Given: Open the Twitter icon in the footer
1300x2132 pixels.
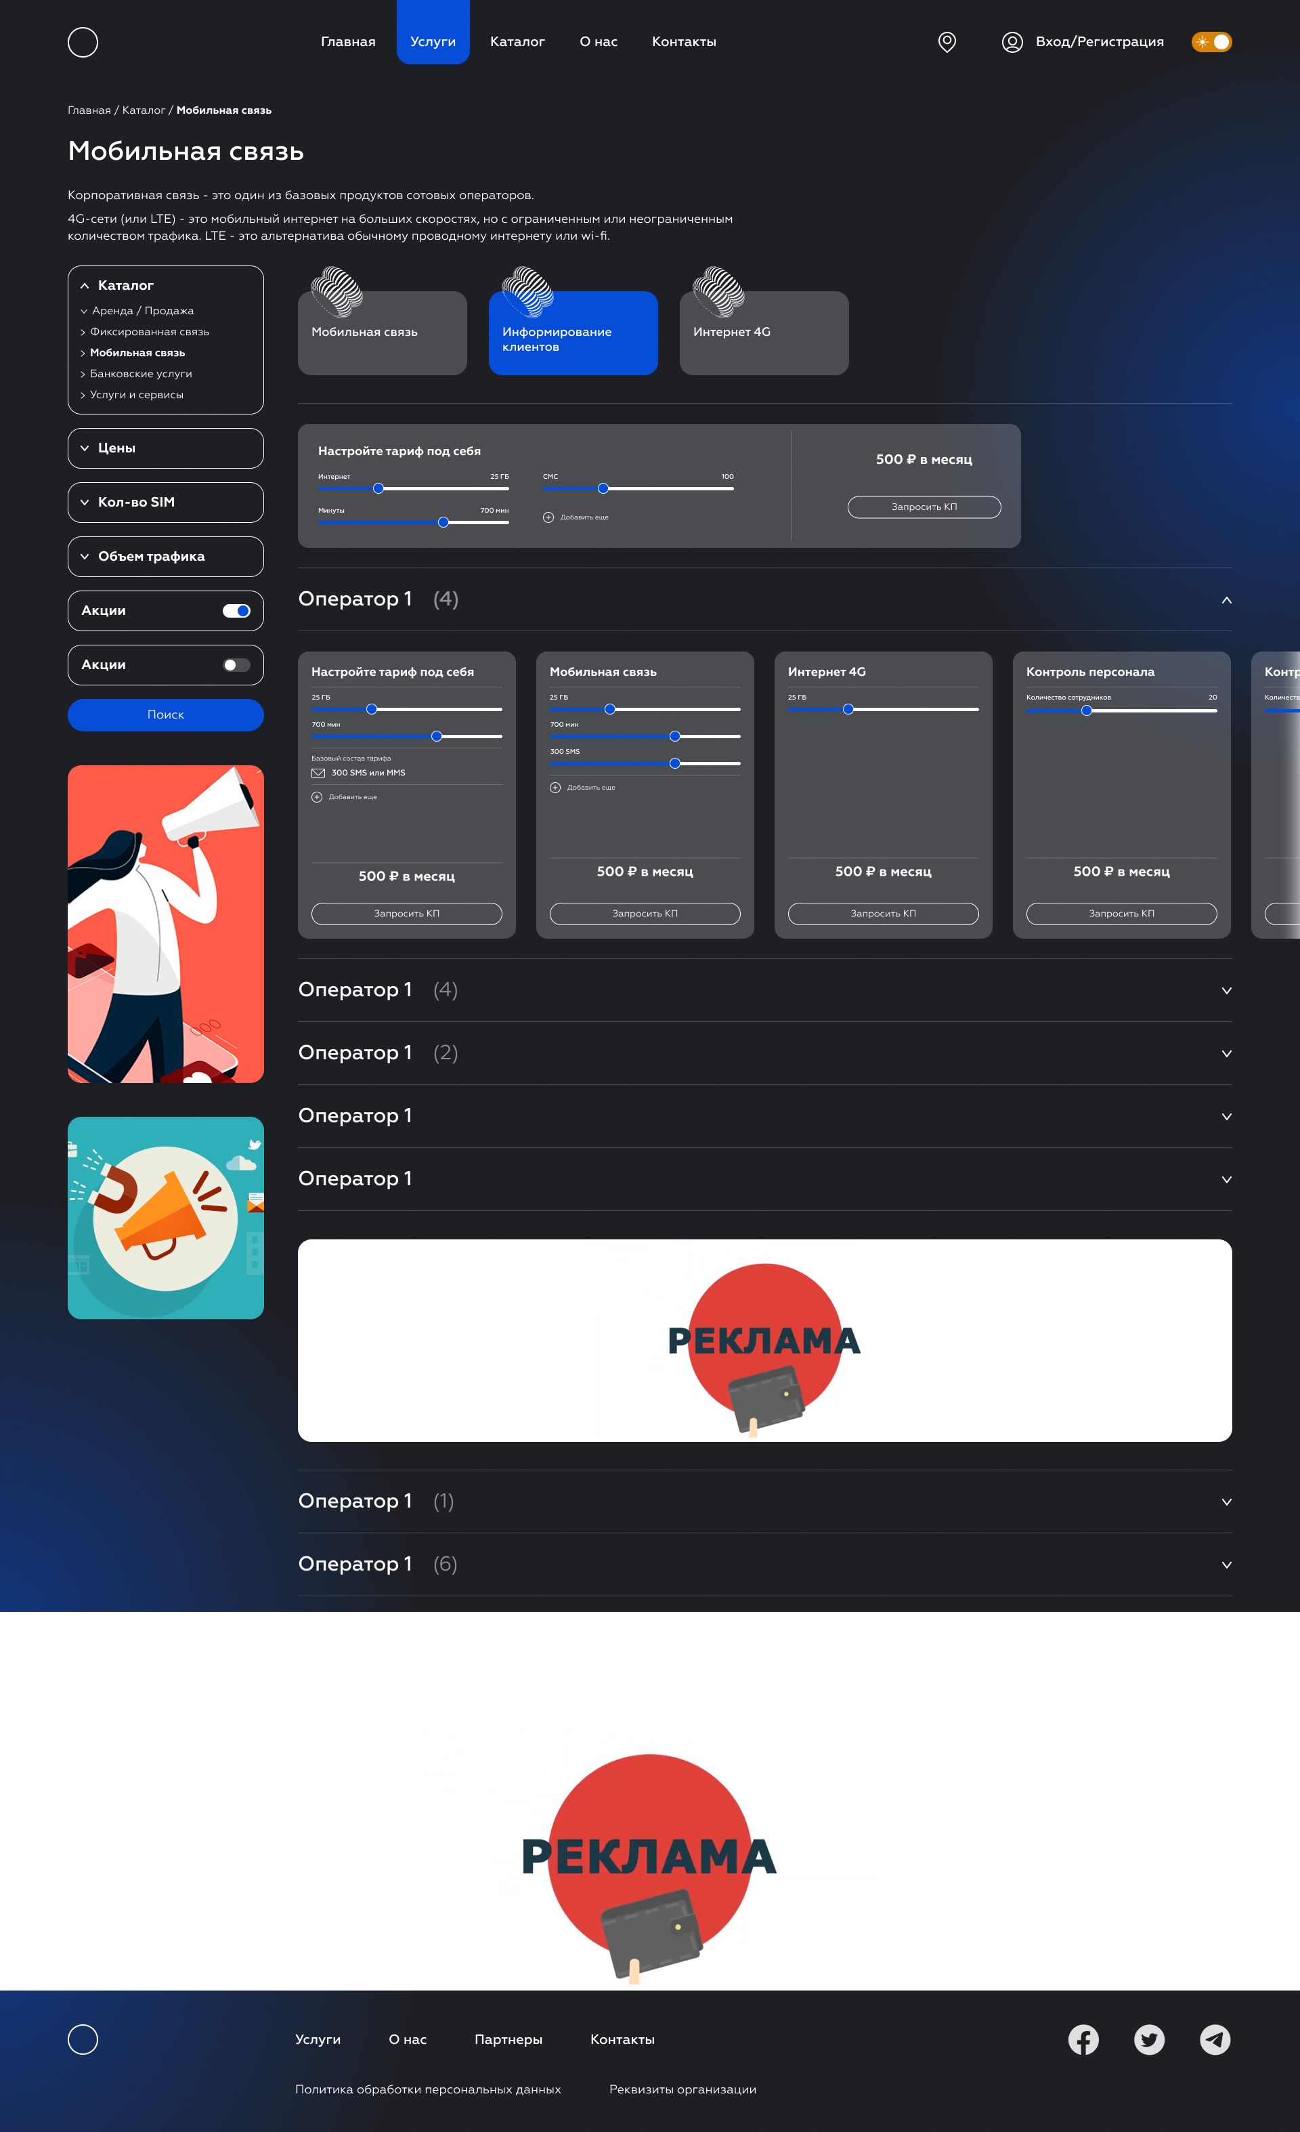Looking at the screenshot, I should pyautogui.click(x=1148, y=2039).
